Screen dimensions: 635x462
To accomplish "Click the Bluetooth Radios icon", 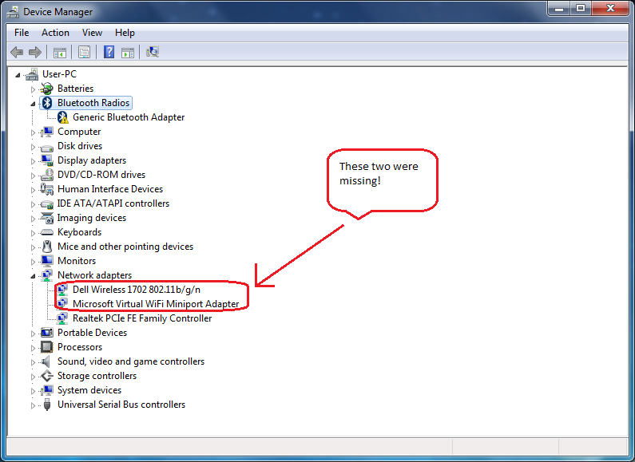I will tap(47, 103).
